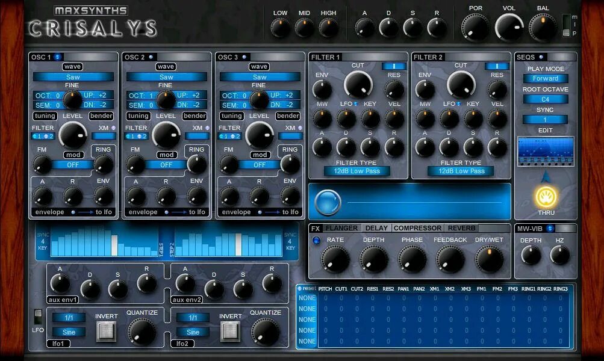Viewport: 604px width, 361px height.
Task: Switch to COMPRESSOR effect tab
Action: pyautogui.click(x=417, y=228)
